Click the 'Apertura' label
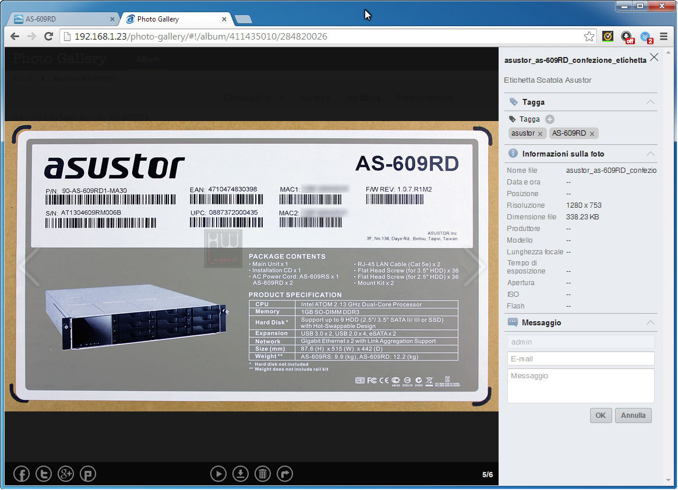This screenshot has height=490, width=678. pos(521,283)
